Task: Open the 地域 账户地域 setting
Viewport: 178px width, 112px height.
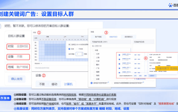Action: coord(18,67)
